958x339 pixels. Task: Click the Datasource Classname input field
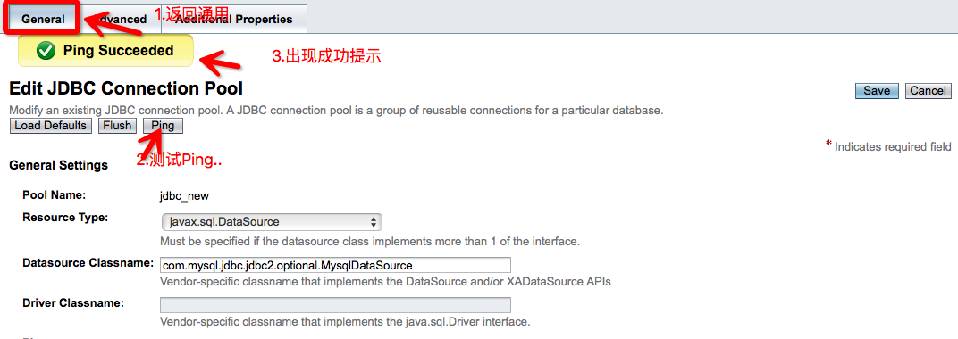[335, 265]
